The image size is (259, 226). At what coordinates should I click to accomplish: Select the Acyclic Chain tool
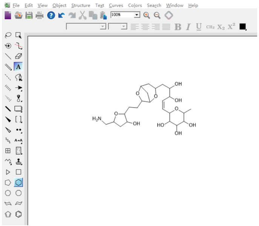(8, 161)
